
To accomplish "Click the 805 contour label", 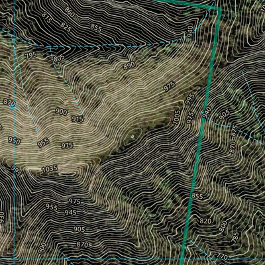I will 59,58.
